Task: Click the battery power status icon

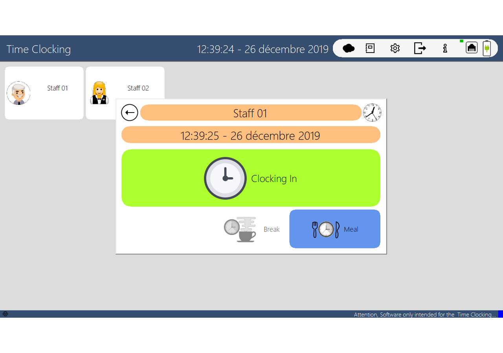Action: tap(487, 48)
